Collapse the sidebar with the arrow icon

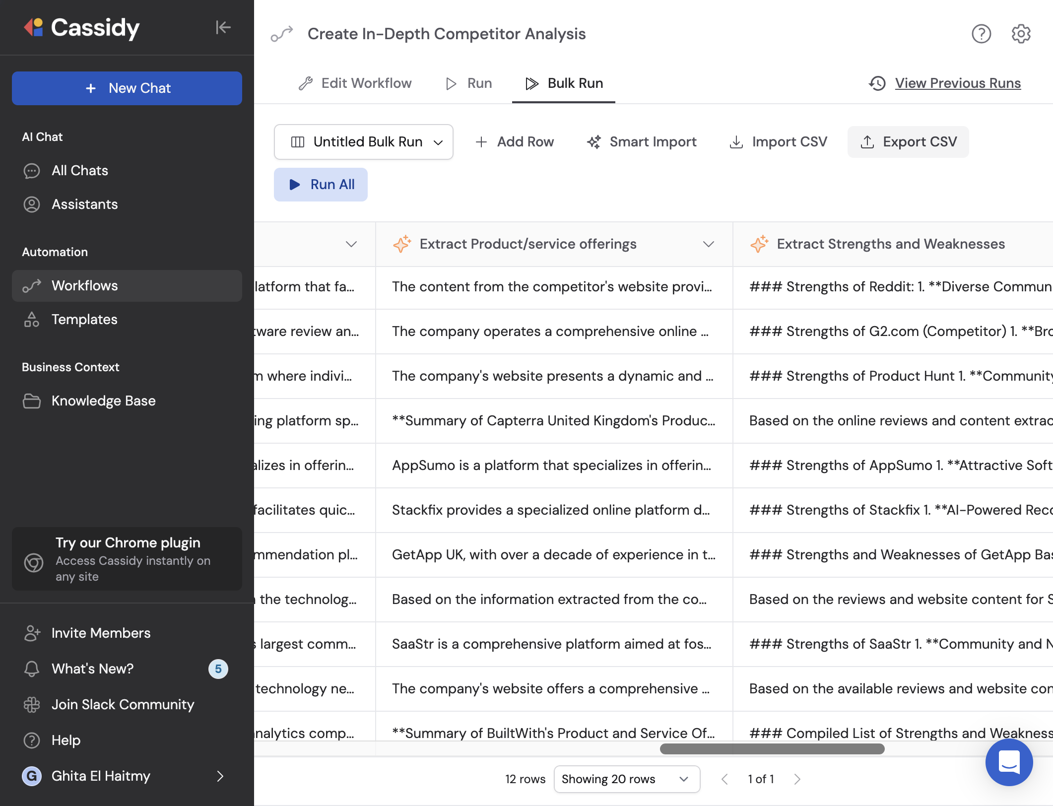click(223, 27)
